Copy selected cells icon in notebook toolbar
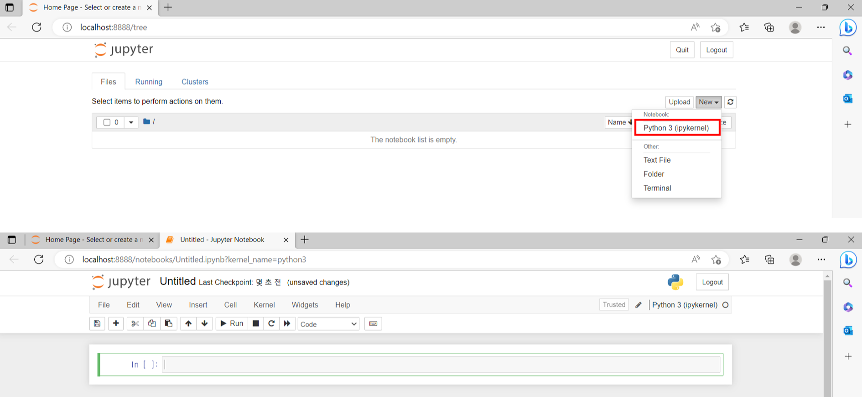Viewport: 862px width, 397px height. pos(152,324)
